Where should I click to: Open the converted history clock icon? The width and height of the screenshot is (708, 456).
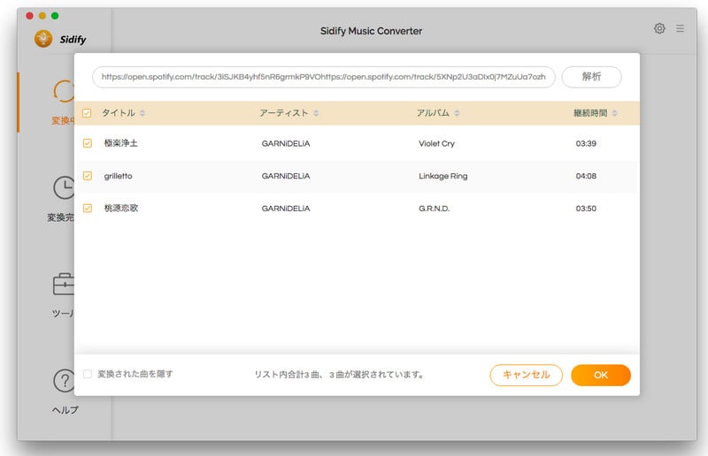coord(64,187)
